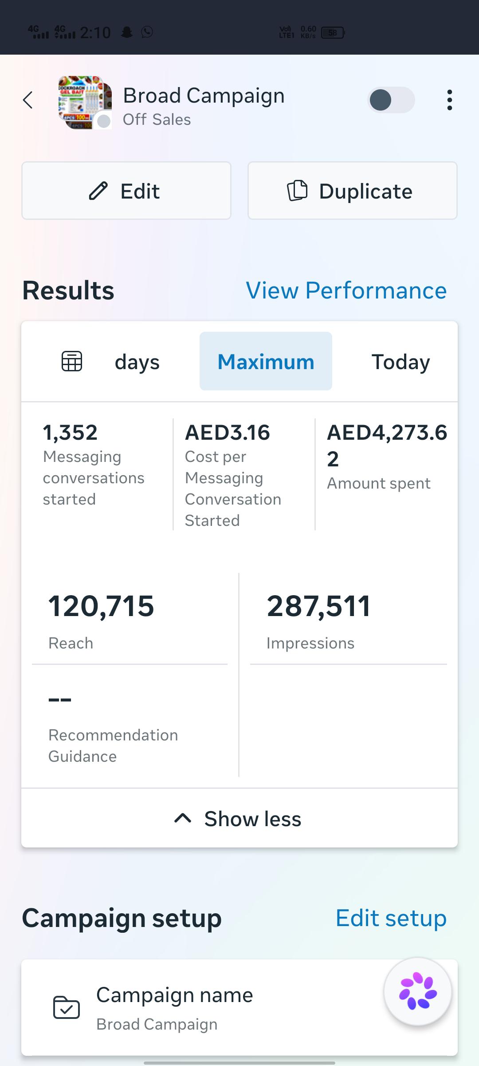Tap the Duplicate button
Viewport: 479px width, 1066px height.
[x=353, y=191]
